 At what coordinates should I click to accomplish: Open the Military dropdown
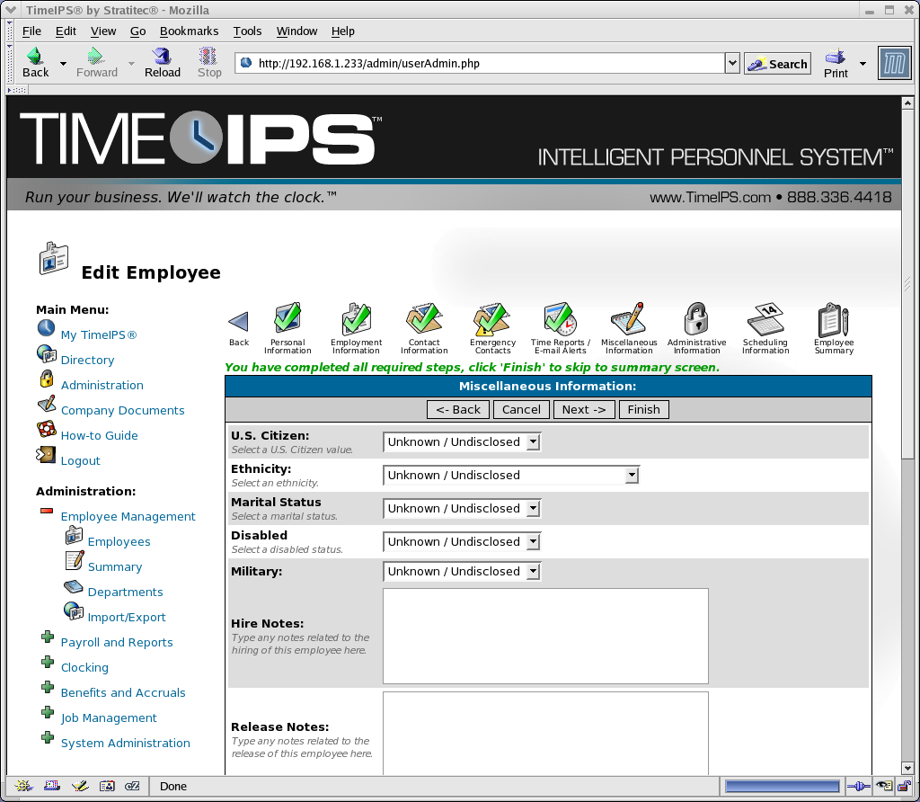click(x=462, y=571)
